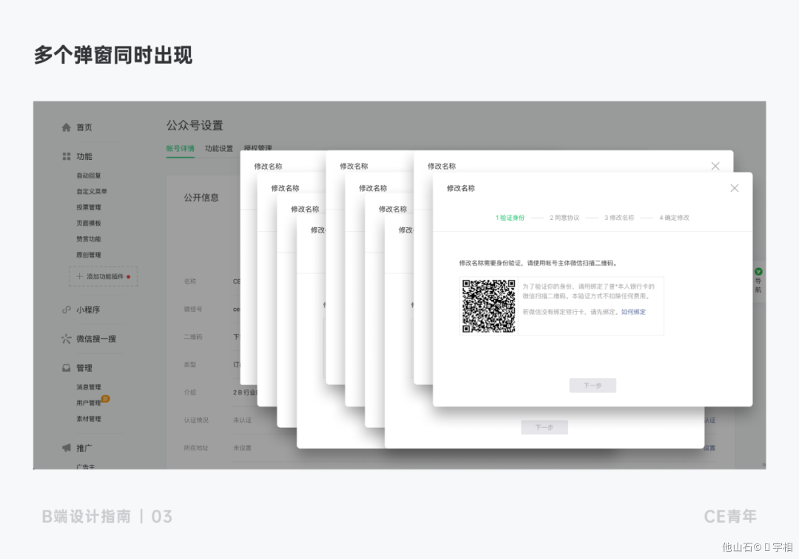The image size is (799, 559).
Task: Click step 1 验证身份 in the wizard
Action: [x=510, y=218]
